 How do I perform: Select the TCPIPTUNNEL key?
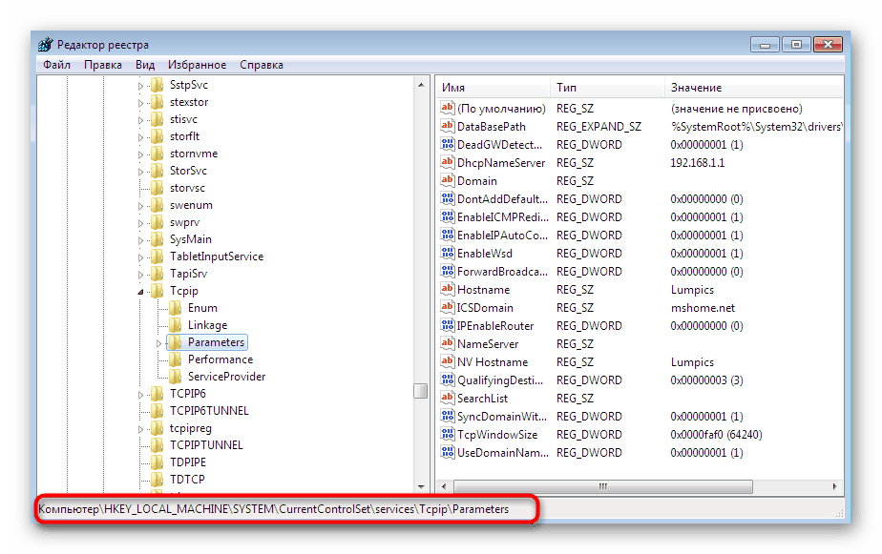point(206,445)
